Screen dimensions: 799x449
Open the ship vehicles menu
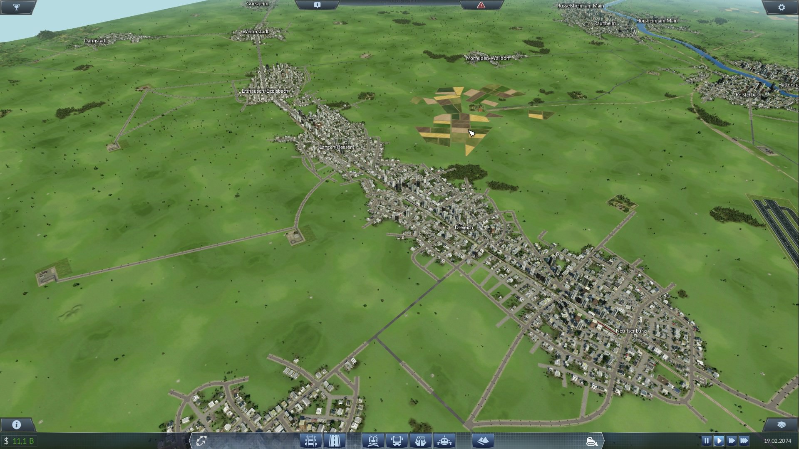point(421,441)
